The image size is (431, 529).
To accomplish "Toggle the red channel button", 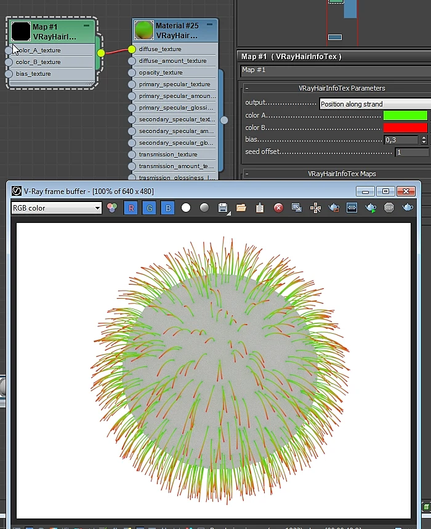I will 131,208.
